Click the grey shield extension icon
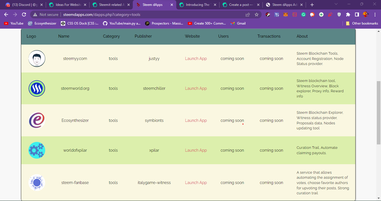The height and width of the screenshot is (201, 381). point(339,14)
